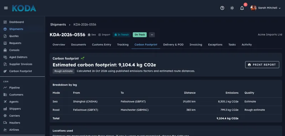This screenshot has height=136, width=285.
Task: Open the hamburger menu
Action: [6, 8]
